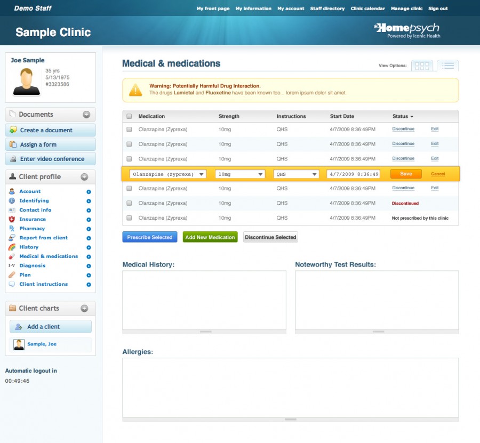The height and width of the screenshot is (443, 480).
Task: Click Discontinue link in first medication row
Action: pos(403,129)
